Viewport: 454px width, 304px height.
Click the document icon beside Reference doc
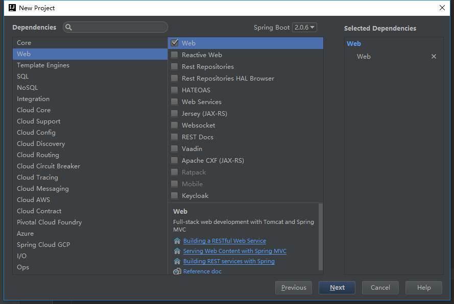click(177, 271)
